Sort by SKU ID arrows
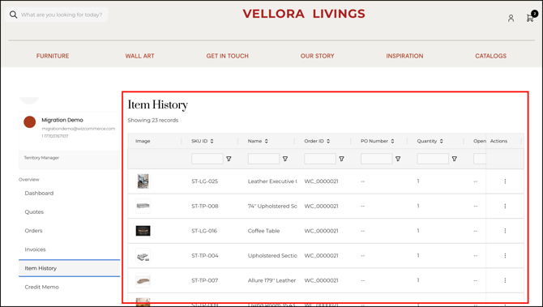Screen dimensions: 543x307 tap(212, 141)
